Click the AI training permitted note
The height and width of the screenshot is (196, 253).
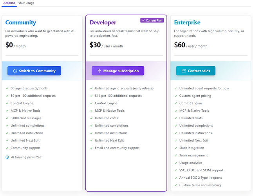pos(26,157)
